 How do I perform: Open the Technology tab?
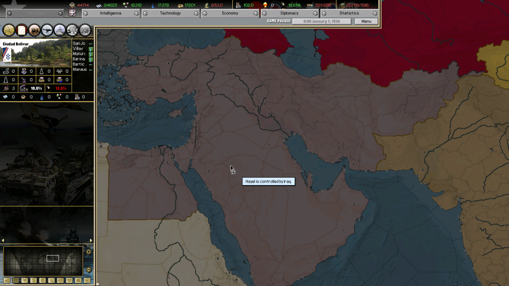pyautogui.click(x=171, y=13)
